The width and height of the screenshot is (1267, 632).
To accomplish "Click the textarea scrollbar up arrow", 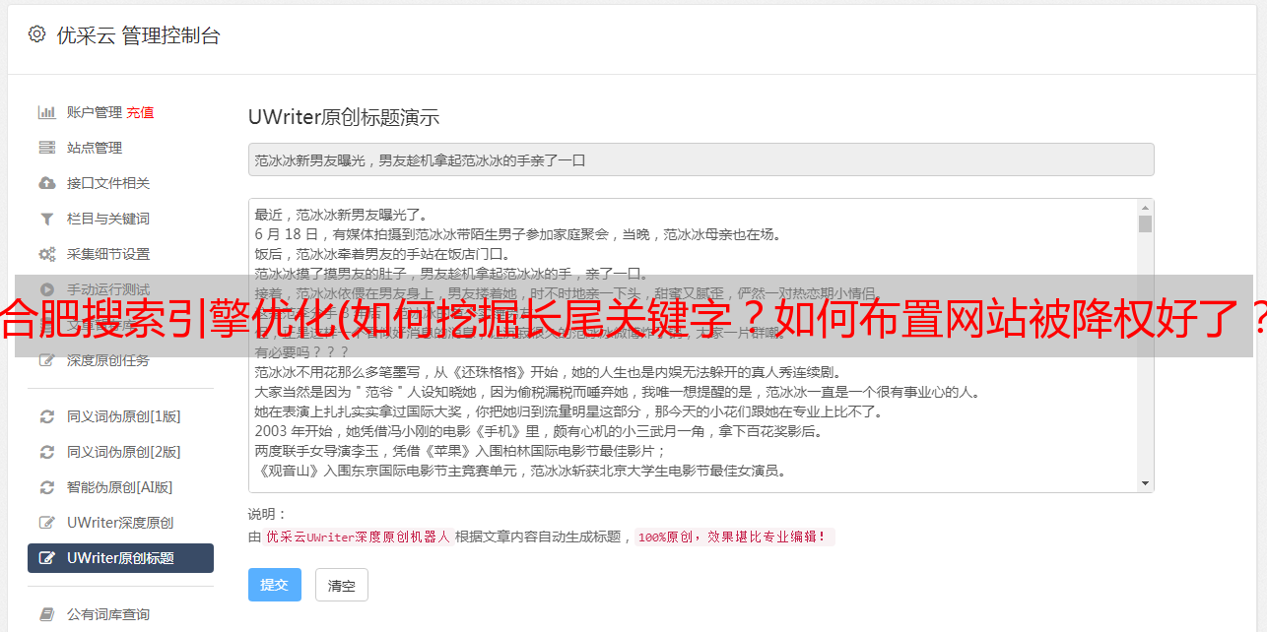I will pos(1145,208).
